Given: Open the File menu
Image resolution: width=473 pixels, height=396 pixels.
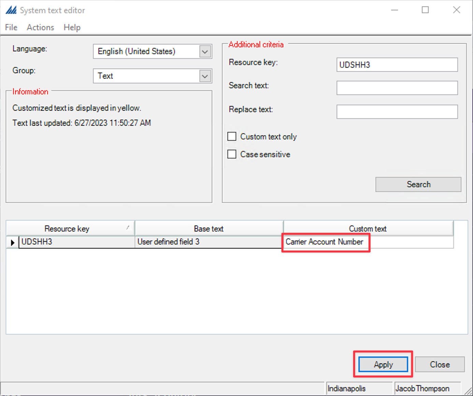Looking at the screenshot, I should click(11, 27).
